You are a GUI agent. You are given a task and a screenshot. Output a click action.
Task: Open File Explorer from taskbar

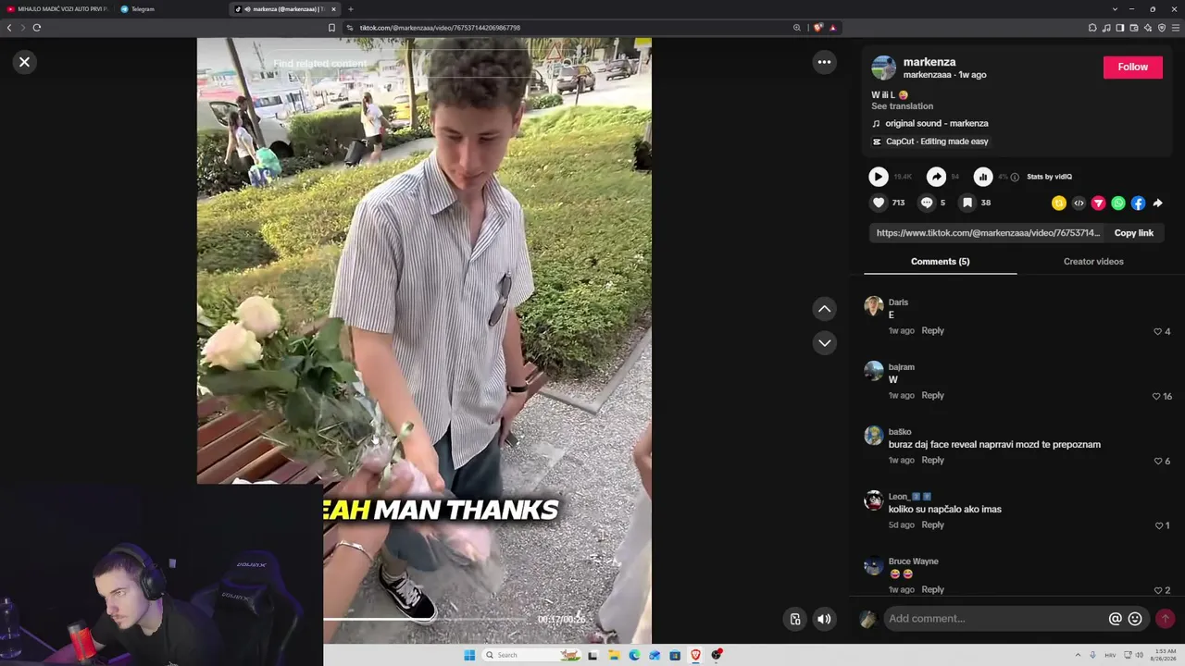tap(614, 655)
